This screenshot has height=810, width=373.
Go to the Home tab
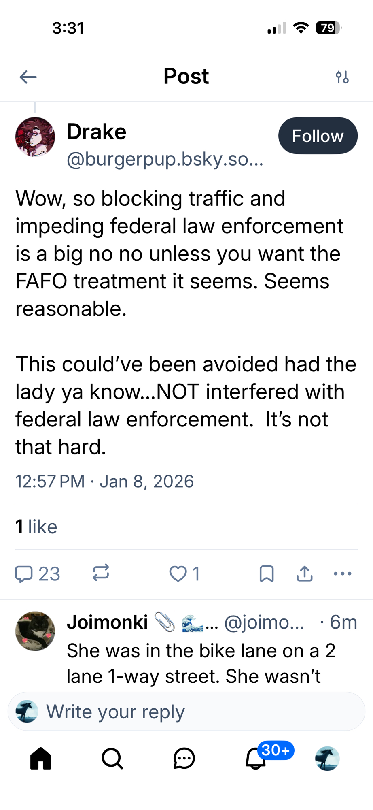[41, 758]
